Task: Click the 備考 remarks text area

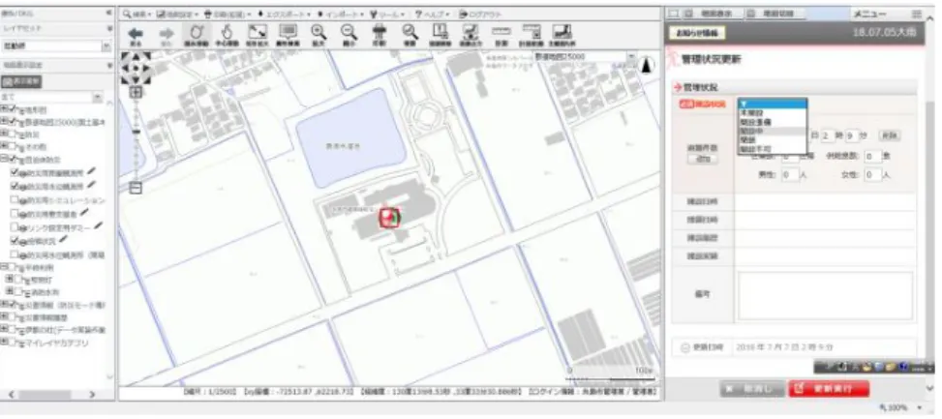Action: 826,295
